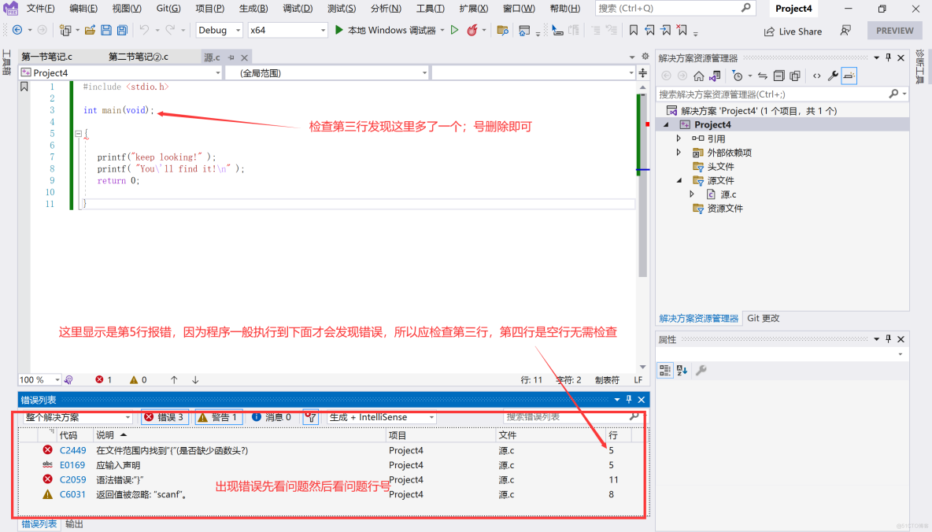Open the 调试(D) menu
This screenshot has width=932, height=532.
298,9
